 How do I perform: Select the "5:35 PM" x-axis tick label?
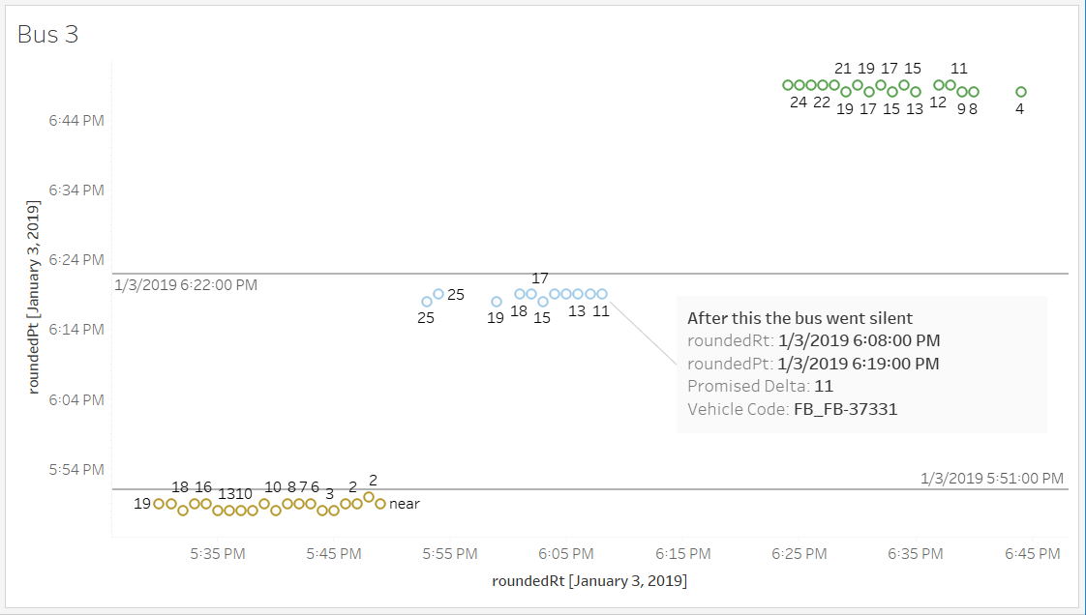point(218,554)
